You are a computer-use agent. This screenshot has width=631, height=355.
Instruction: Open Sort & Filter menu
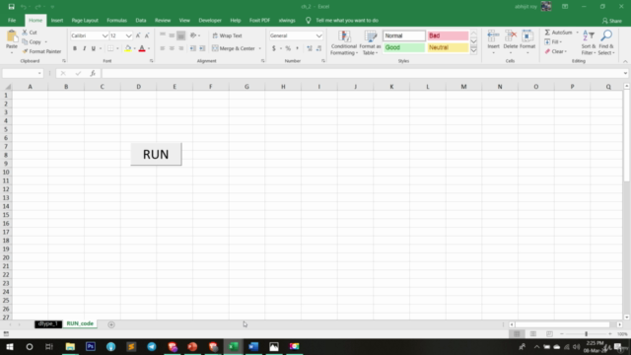coord(589,42)
